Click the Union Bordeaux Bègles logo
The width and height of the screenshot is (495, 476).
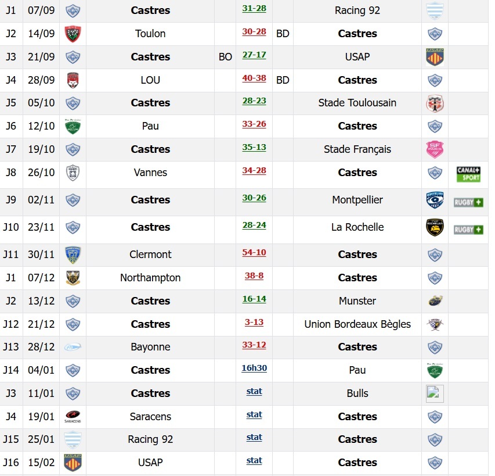tap(435, 324)
